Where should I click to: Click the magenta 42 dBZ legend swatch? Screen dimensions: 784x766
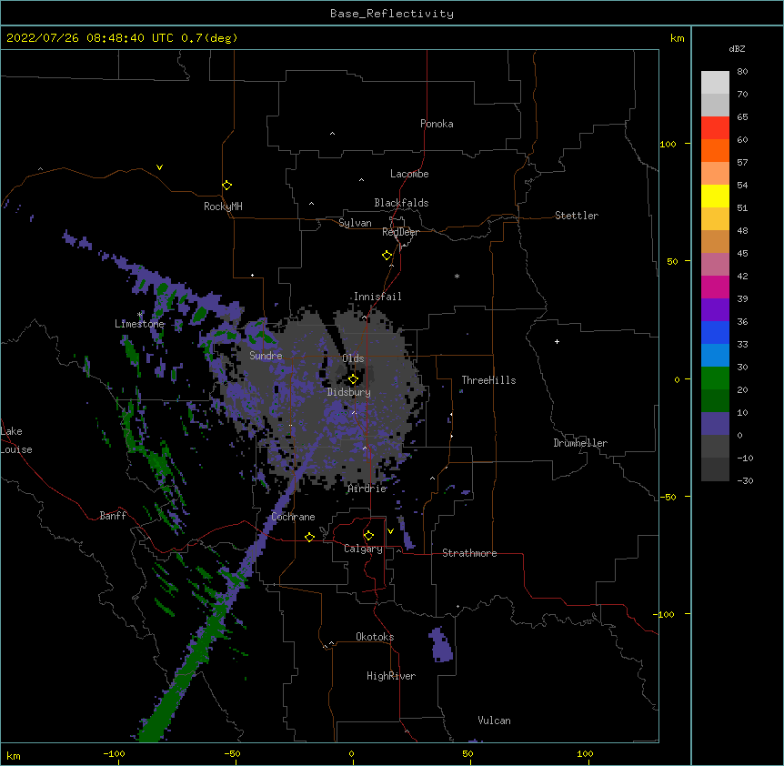(715, 287)
